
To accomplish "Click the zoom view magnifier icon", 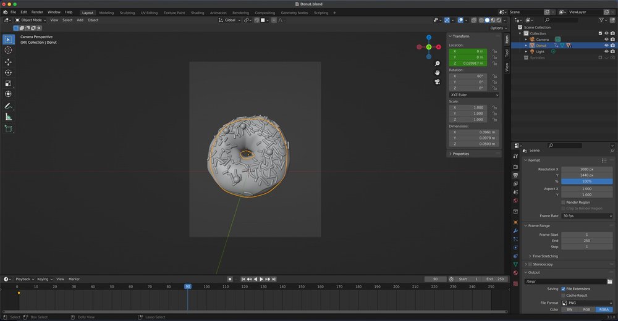I will (437, 64).
